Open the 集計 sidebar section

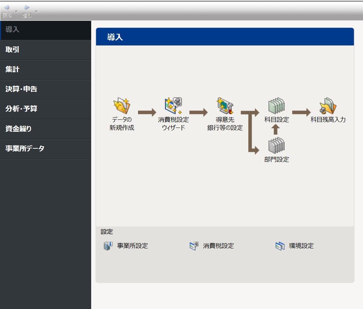pyautogui.click(x=46, y=70)
